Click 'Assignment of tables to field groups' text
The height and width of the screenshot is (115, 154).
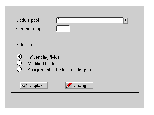click(62, 70)
